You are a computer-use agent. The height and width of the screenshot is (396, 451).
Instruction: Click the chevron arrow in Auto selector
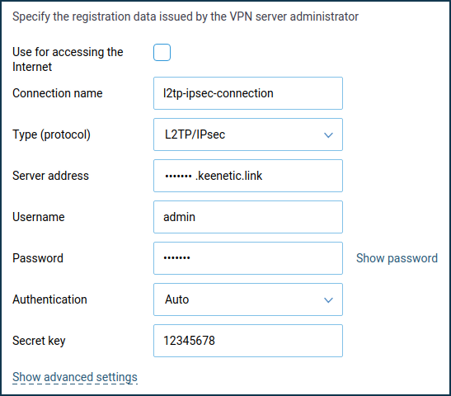coord(328,300)
